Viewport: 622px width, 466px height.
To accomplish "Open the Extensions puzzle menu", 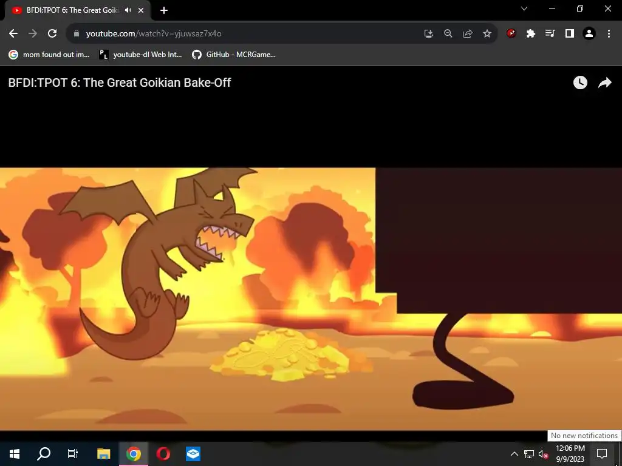I will [531, 33].
